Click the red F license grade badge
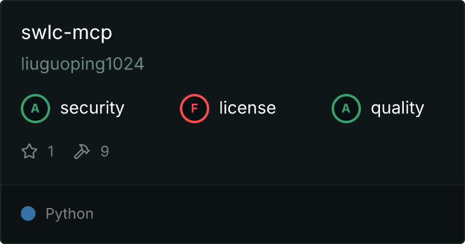The height and width of the screenshot is (244, 465). tap(194, 109)
